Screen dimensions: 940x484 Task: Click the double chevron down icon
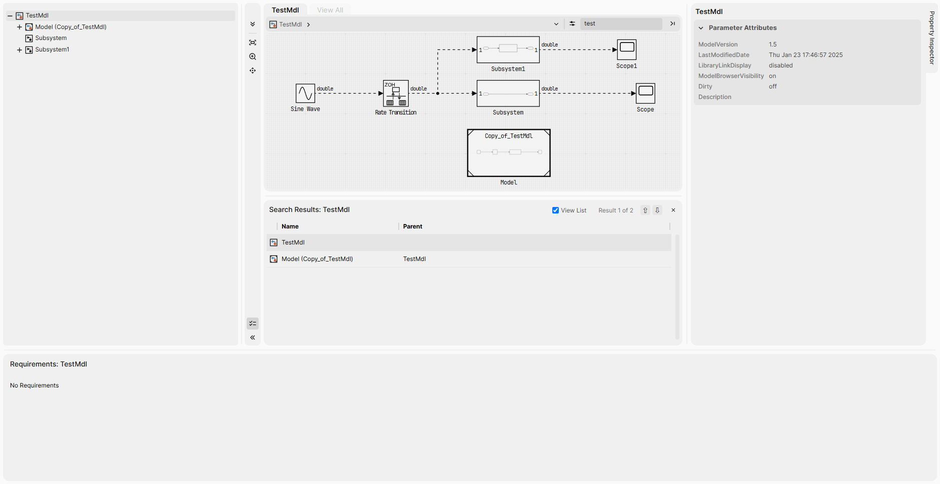click(253, 24)
